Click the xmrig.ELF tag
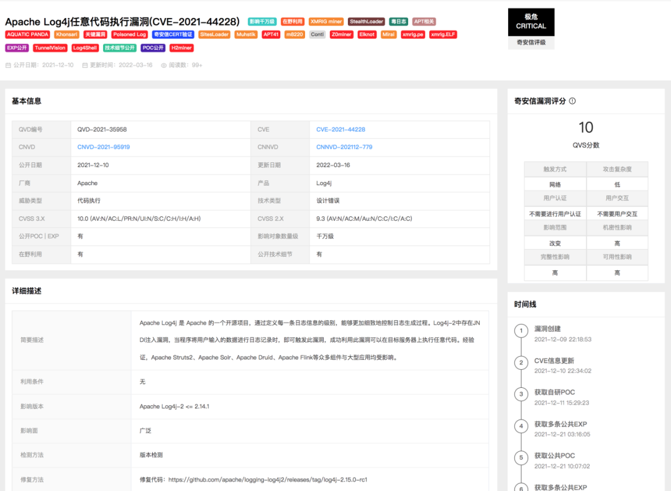Screen dimensions: 671x491 [x=443, y=35]
